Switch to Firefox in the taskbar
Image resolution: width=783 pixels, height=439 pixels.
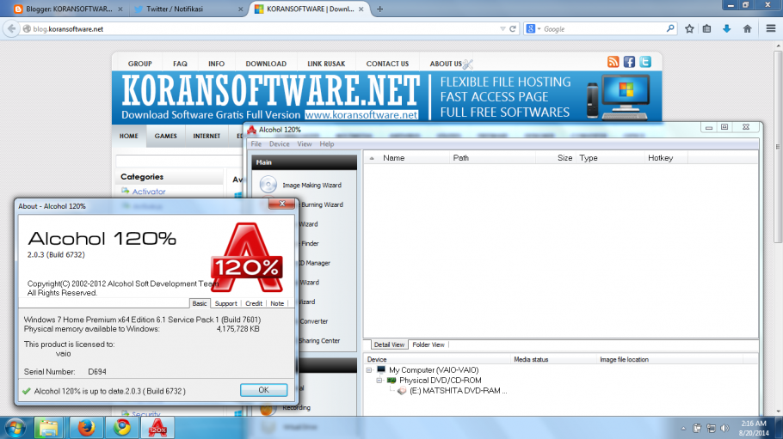coord(86,428)
